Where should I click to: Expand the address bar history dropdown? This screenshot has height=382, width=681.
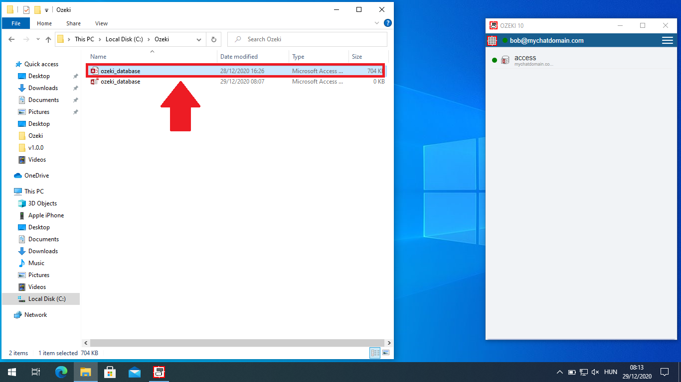pyautogui.click(x=199, y=39)
